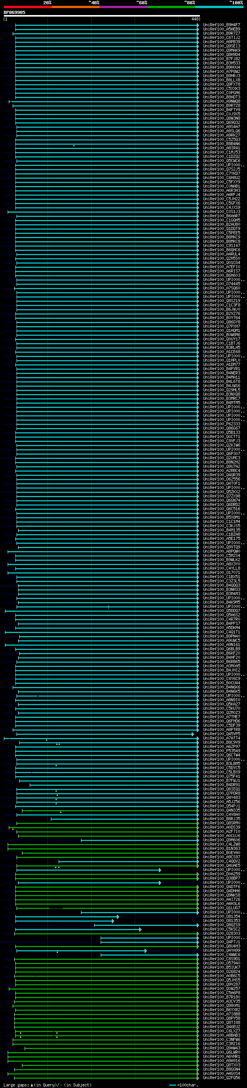
Task: Select the UniRef100_A9S4A7 label
Action: [x=221, y=127]
